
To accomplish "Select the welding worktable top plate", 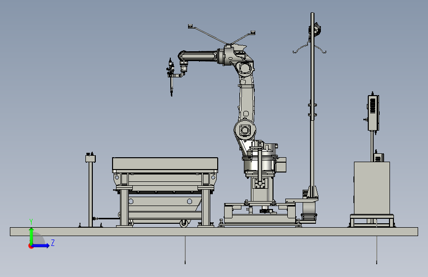I will point(165,165).
